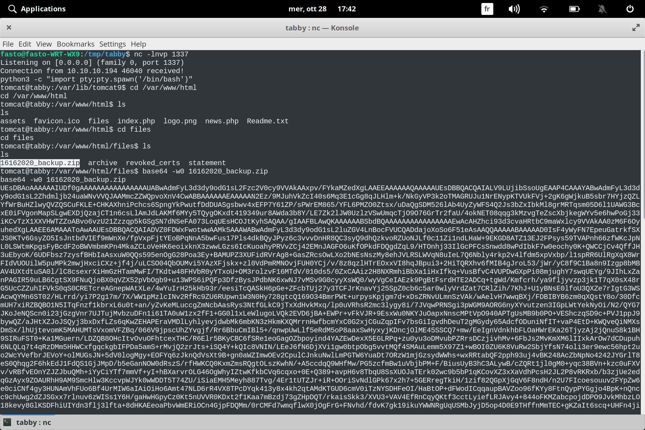Open the Bookmarks menu
645x430 pixels.
click(x=76, y=44)
